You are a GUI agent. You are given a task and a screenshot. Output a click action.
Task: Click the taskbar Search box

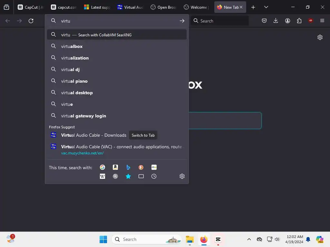pos(147,239)
